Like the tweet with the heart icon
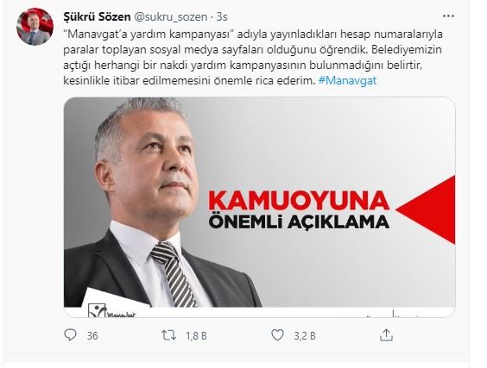This screenshot has width=487, height=368. [x=277, y=335]
